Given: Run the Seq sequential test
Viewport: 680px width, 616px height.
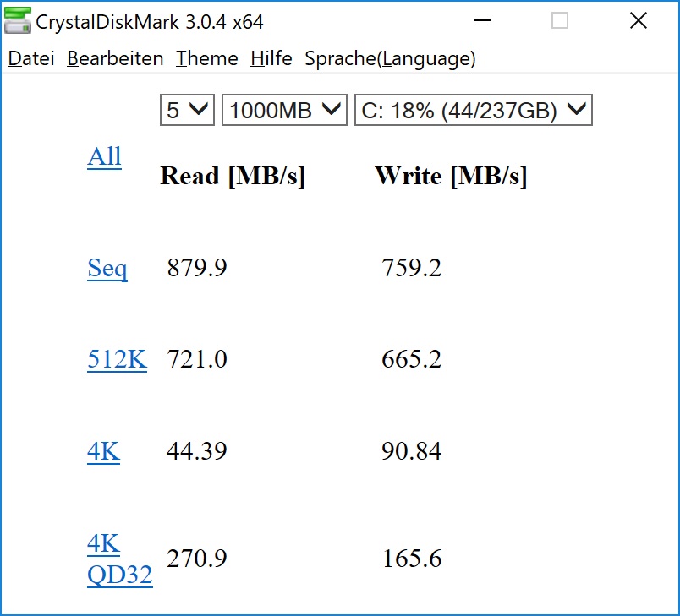Looking at the screenshot, I should (107, 268).
